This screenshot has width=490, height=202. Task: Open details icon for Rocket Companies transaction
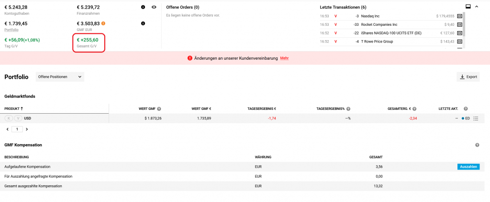(x=459, y=24)
